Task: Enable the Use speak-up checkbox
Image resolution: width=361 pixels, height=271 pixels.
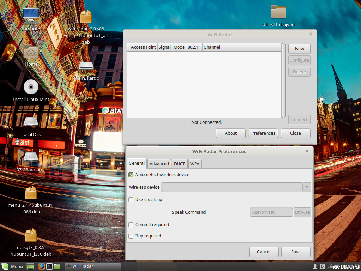Action: 131,200
